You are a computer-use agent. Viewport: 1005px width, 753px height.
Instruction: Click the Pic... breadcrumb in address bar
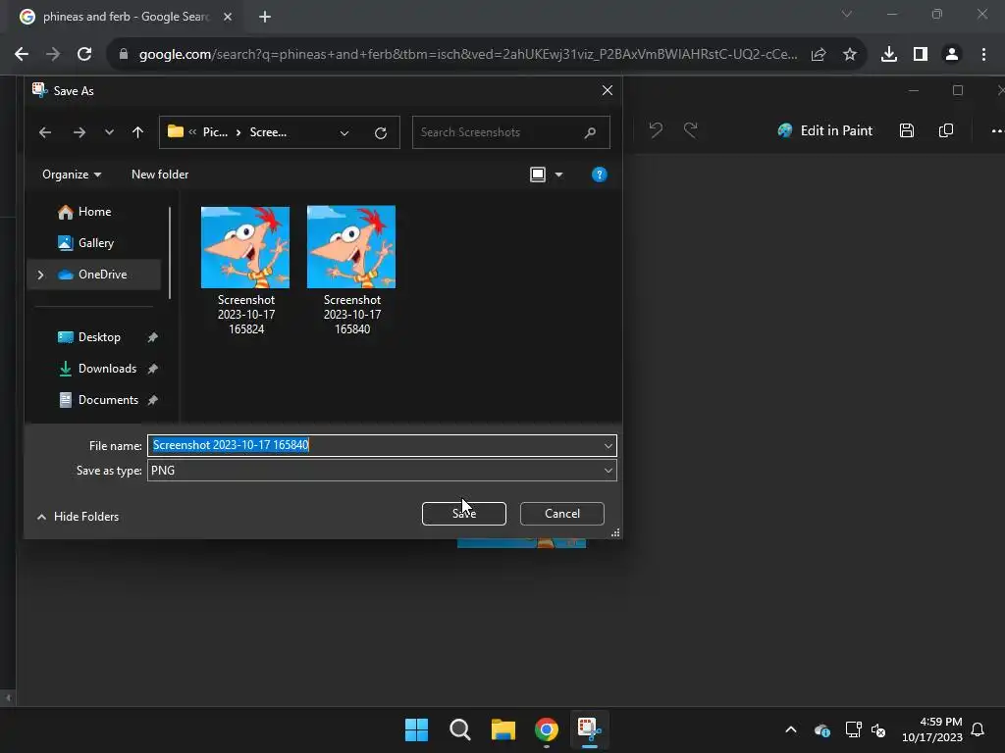[215, 132]
